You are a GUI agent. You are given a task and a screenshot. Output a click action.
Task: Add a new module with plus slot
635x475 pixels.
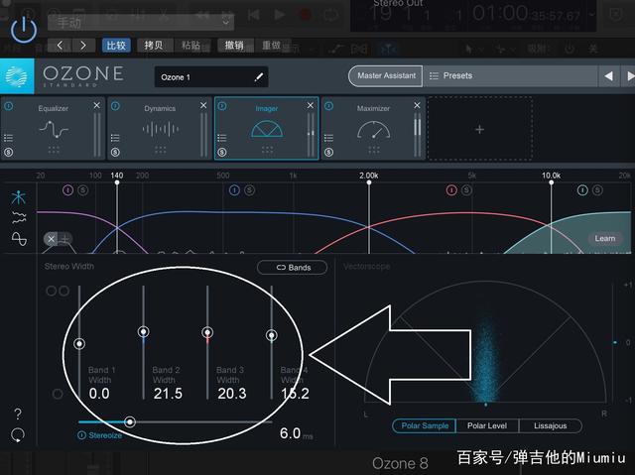[480, 130]
